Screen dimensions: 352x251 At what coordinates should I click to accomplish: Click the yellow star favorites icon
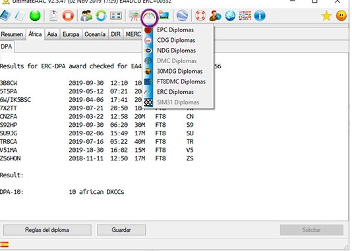pyautogui.click(x=326, y=16)
